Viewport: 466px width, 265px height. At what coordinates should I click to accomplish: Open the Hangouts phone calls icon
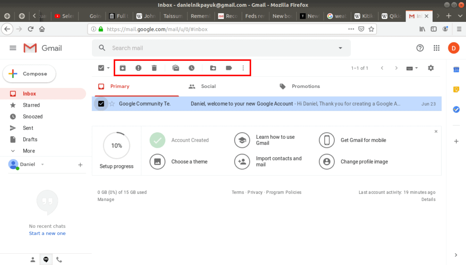pyautogui.click(x=59, y=260)
